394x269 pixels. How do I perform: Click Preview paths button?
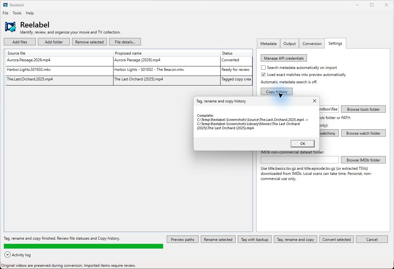tap(183, 239)
